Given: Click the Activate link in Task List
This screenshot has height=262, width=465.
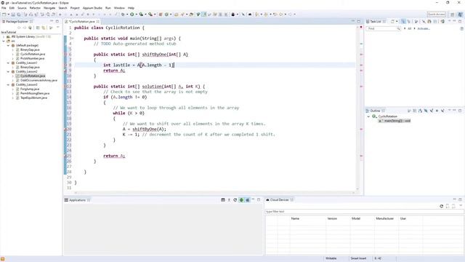Looking at the screenshot, I should point(424,28).
